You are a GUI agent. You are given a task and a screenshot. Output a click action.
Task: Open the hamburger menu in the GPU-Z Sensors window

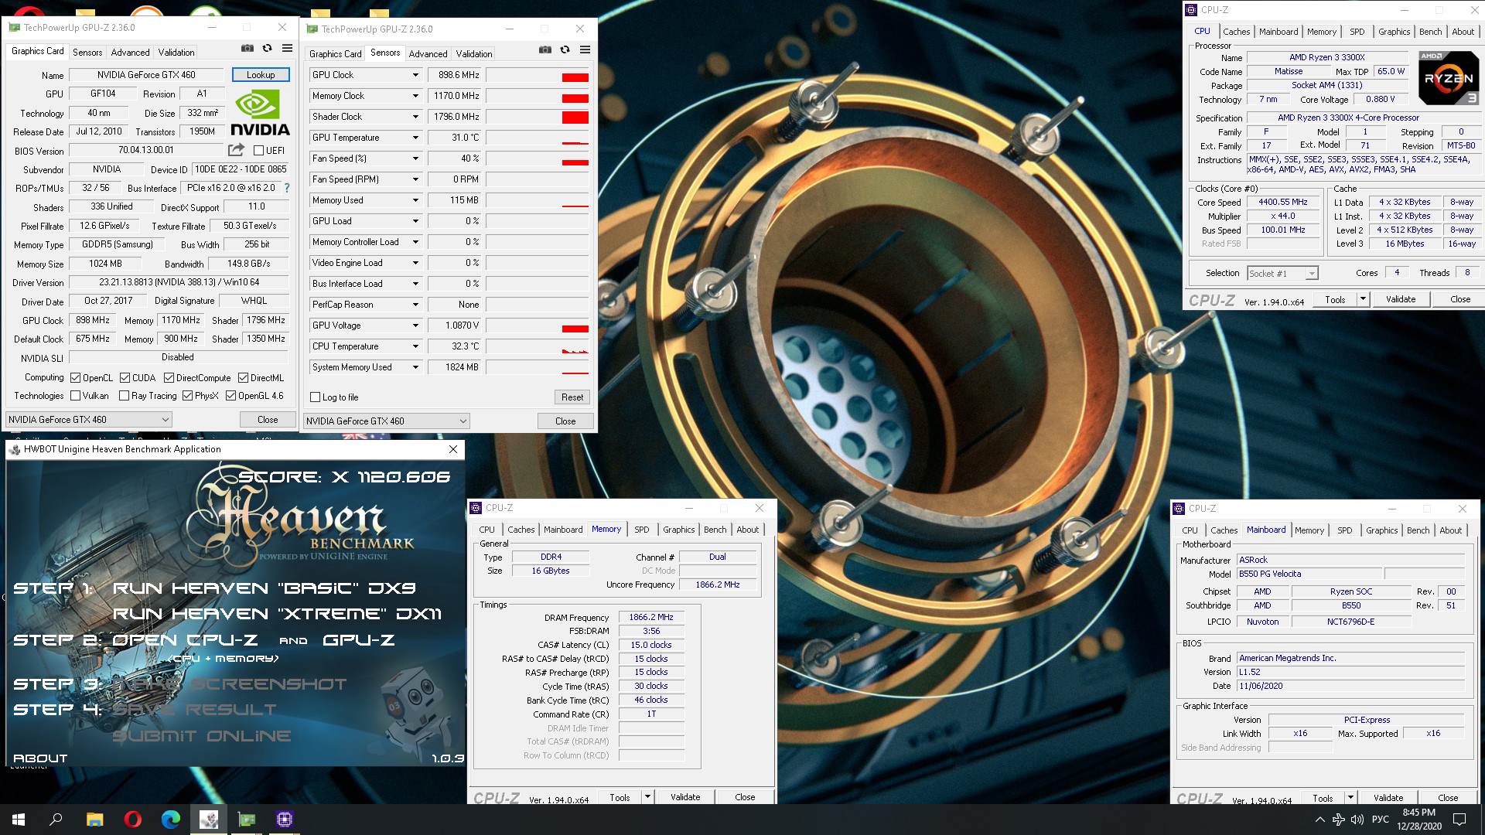[x=585, y=49]
